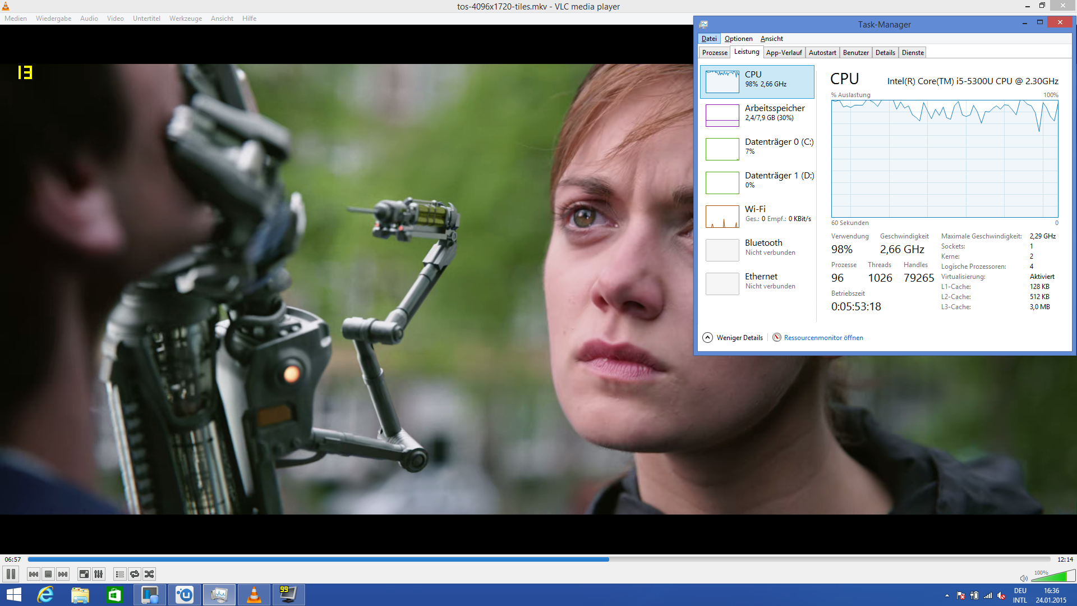
Task: Toggle VLC fullscreen mode icon
Action: pyautogui.click(x=84, y=574)
